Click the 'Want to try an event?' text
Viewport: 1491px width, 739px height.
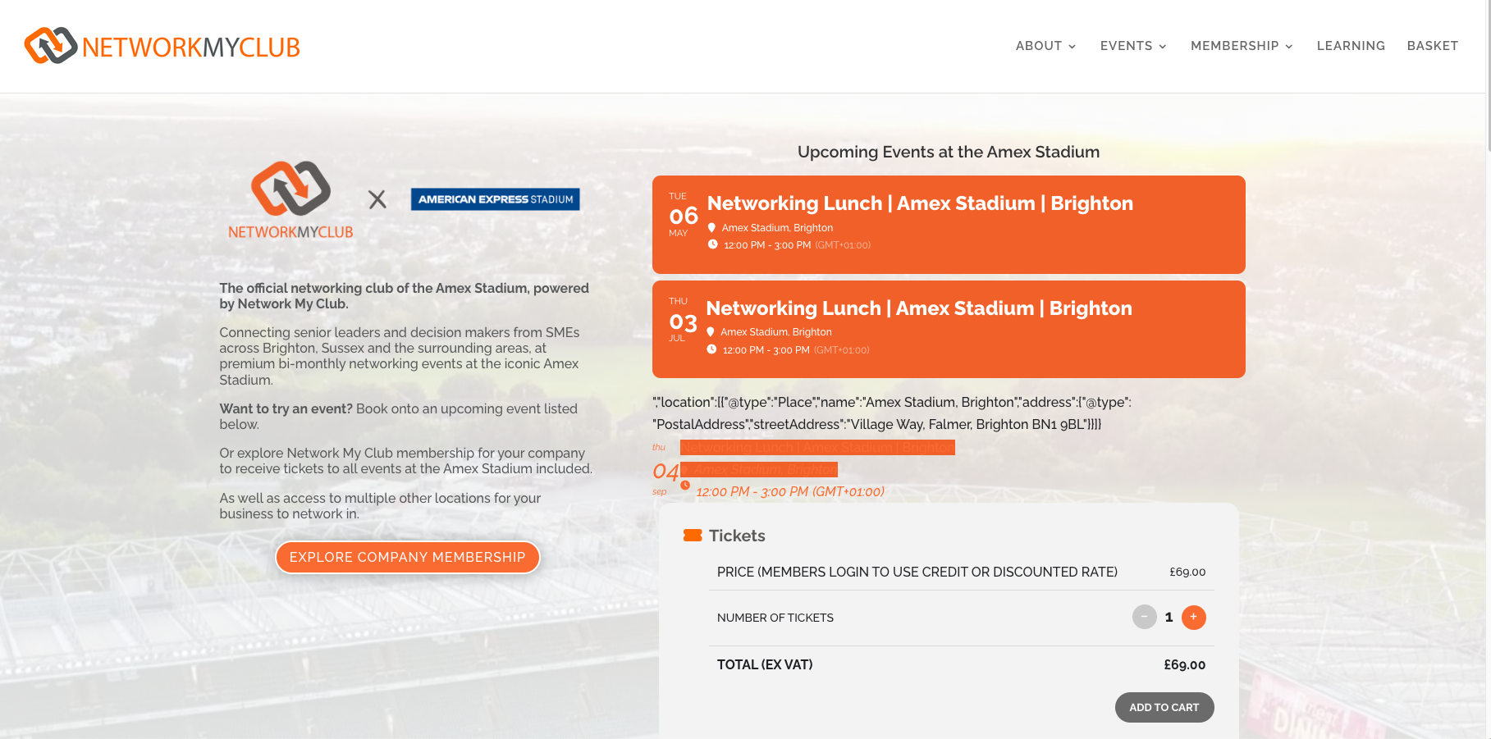286,408
